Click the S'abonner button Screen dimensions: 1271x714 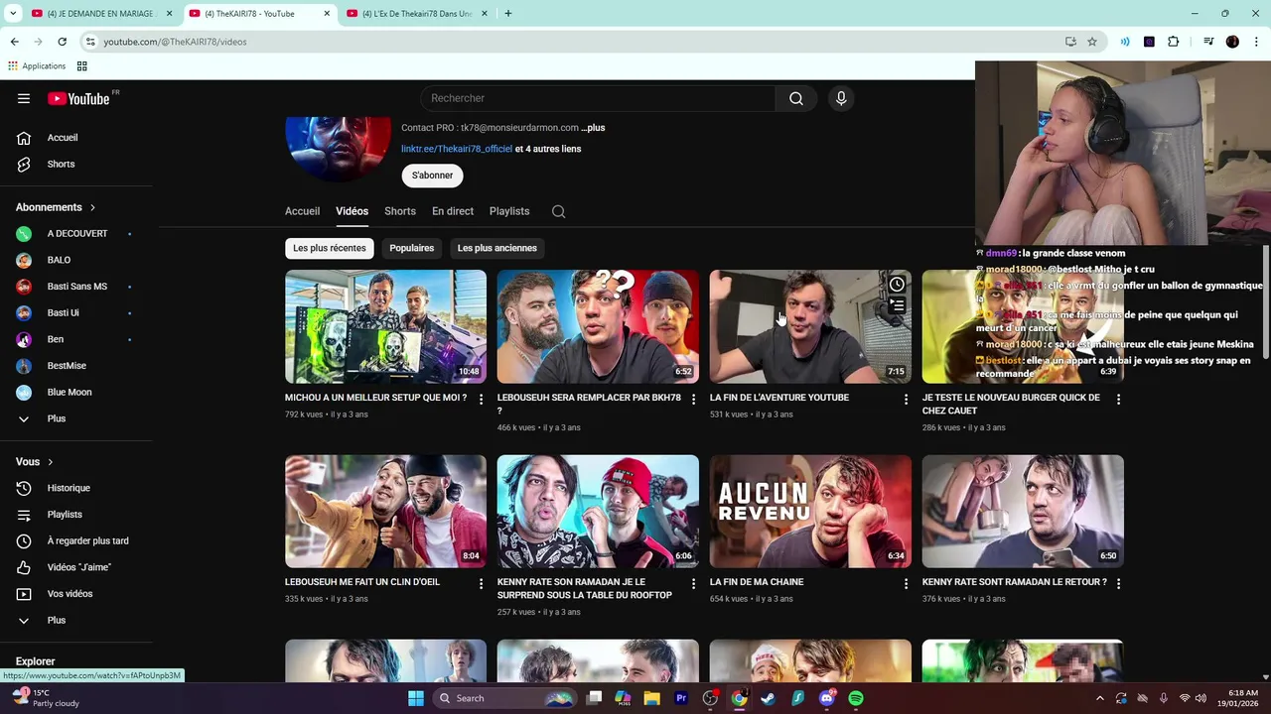point(432,176)
